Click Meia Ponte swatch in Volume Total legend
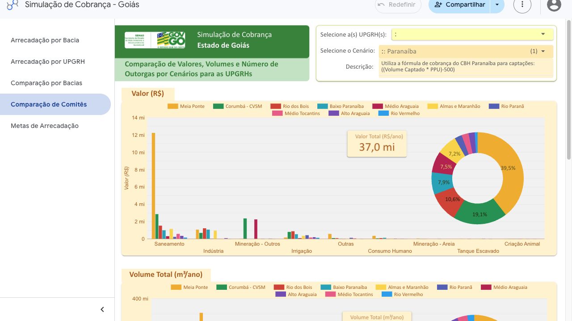572x321 pixels. (176, 287)
